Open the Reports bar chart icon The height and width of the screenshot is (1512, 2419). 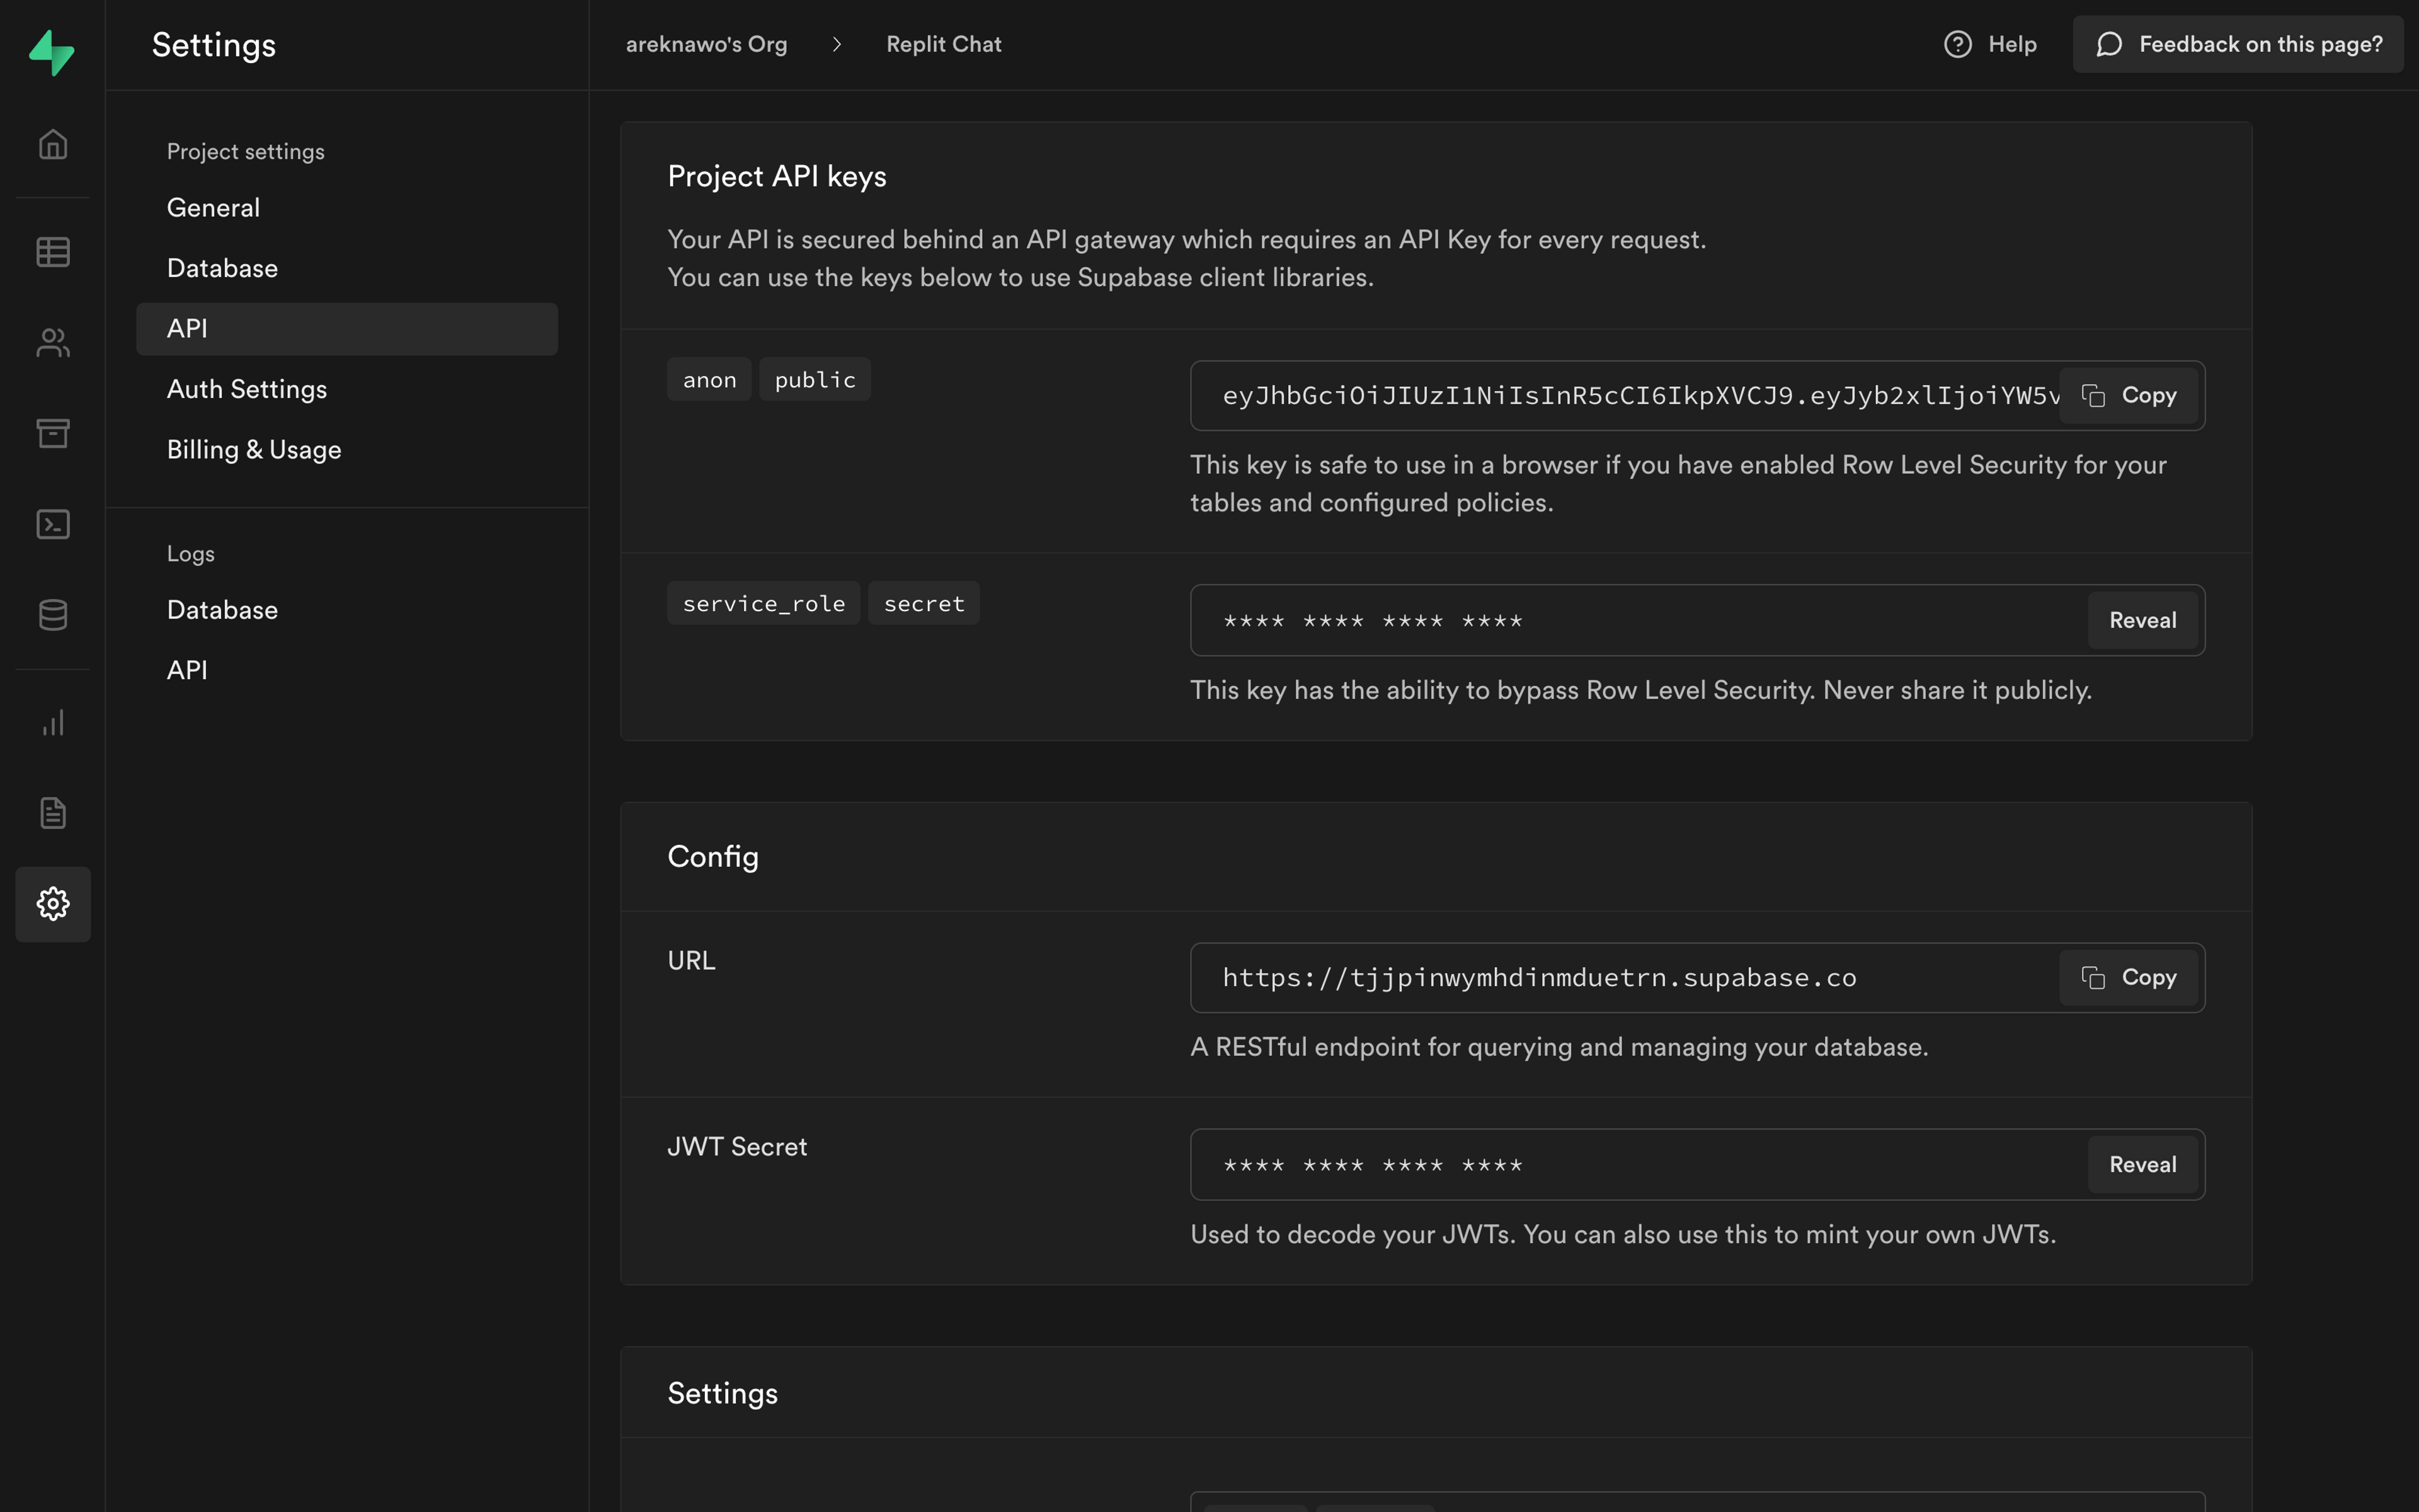click(53, 723)
